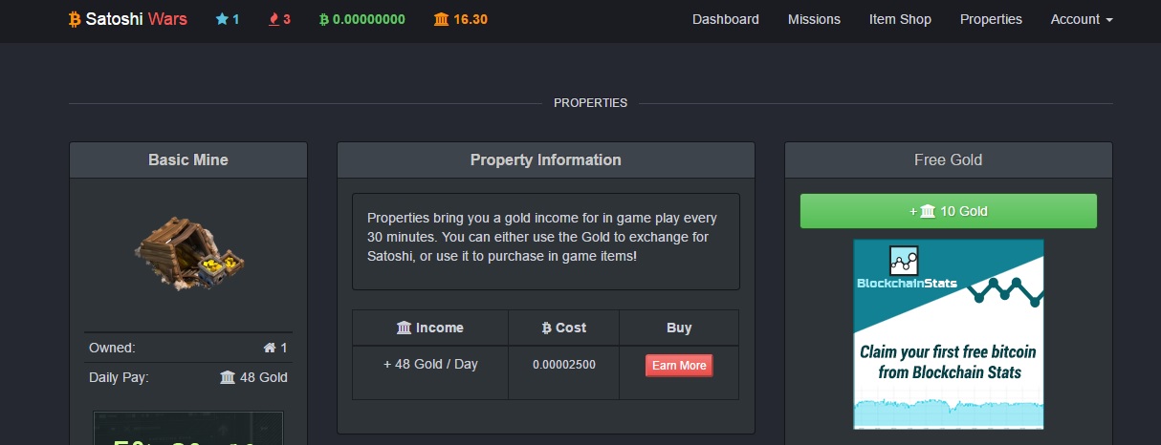The width and height of the screenshot is (1161, 445).
Task: Open the Item Shop
Action: point(900,19)
